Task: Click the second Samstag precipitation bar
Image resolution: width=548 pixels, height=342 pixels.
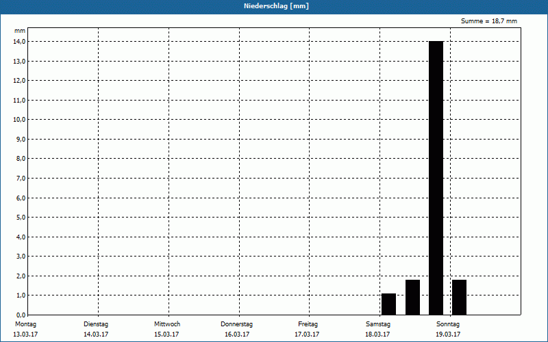Action: point(413,298)
